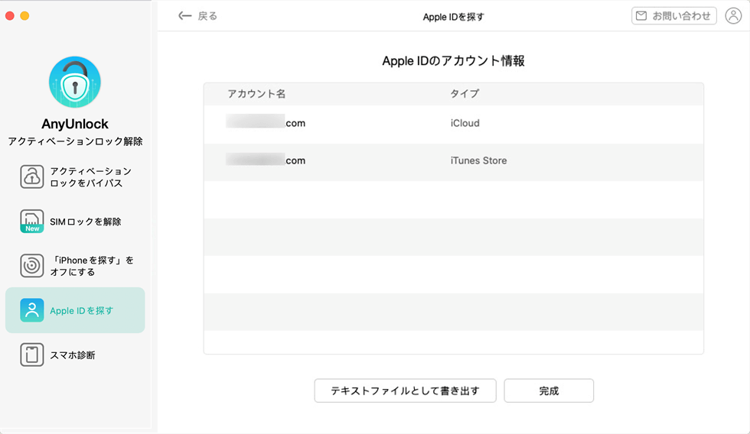Click the envelope icon in お問い合わせ
Screen dimensions: 750x434
(641, 16)
